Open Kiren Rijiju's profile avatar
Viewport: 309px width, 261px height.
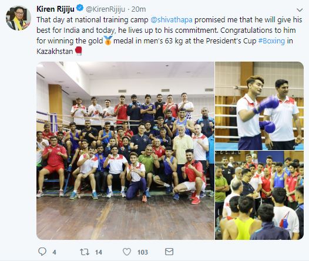click(x=19, y=18)
